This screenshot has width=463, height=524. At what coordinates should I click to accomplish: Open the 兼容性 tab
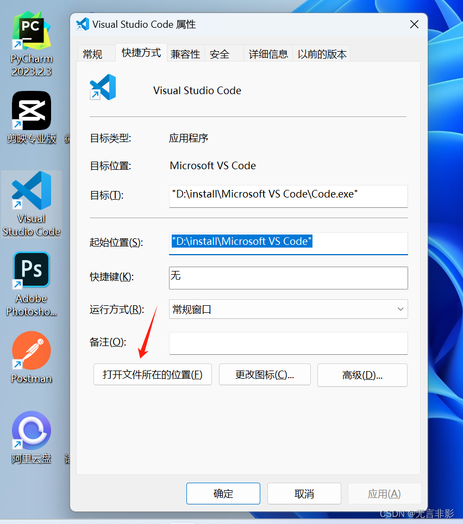[x=185, y=54]
